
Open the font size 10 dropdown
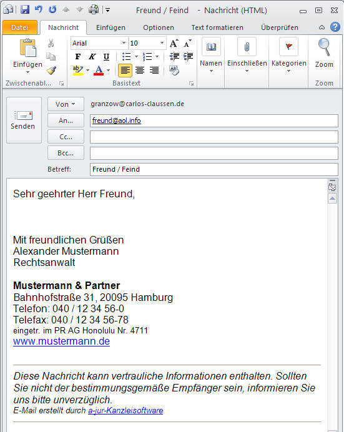click(x=162, y=43)
